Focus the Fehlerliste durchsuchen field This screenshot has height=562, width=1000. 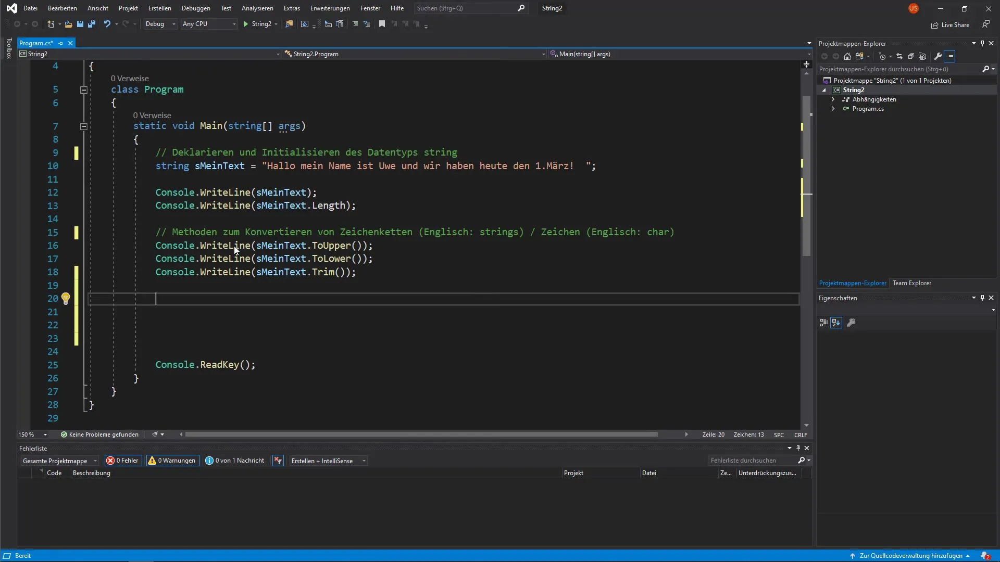pyautogui.click(x=753, y=461)
